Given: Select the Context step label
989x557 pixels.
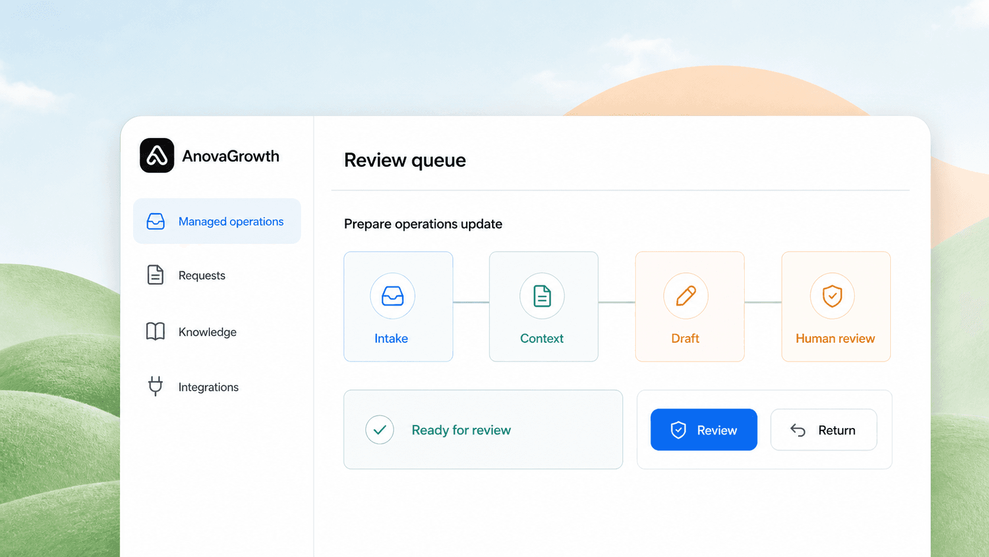Looking at the screenshot, I should coord(542,339).
